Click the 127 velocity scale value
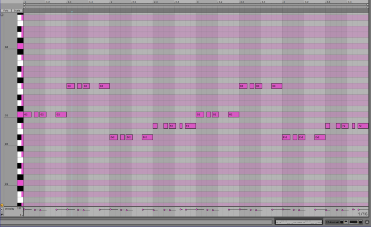371x227 pixels. tap(20, 208)
